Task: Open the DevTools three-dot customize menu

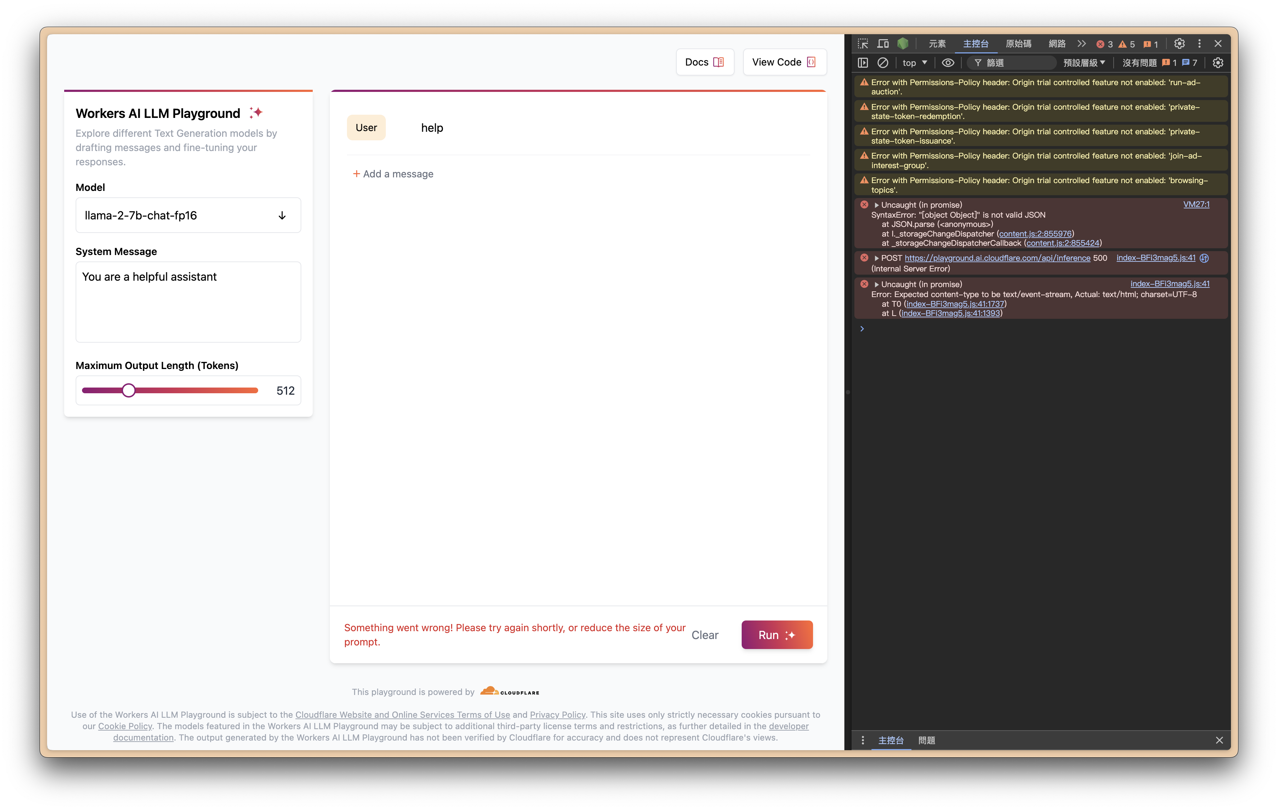Action: [1200, 44]
